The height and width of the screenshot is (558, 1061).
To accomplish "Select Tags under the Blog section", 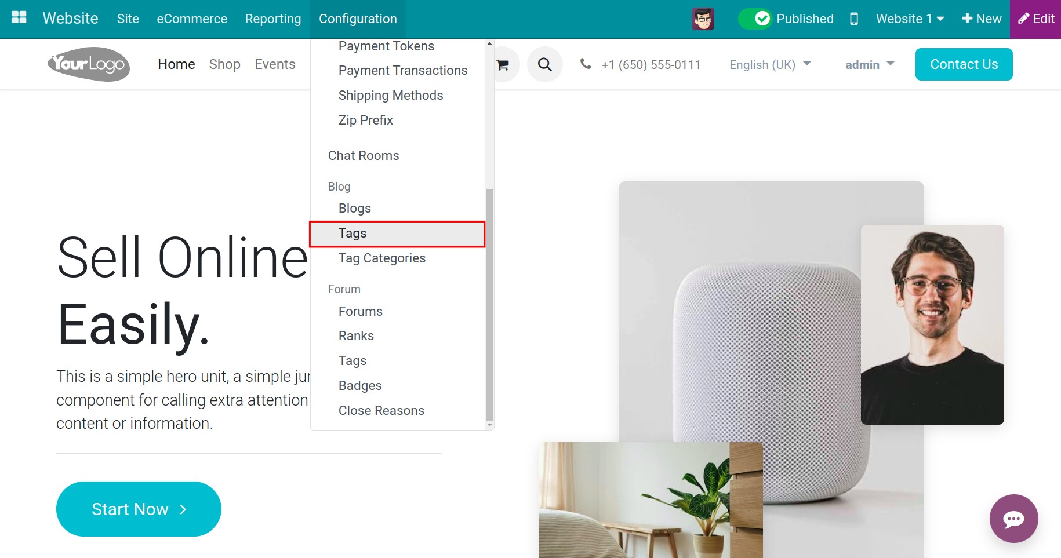I will [x=352, y=233].
